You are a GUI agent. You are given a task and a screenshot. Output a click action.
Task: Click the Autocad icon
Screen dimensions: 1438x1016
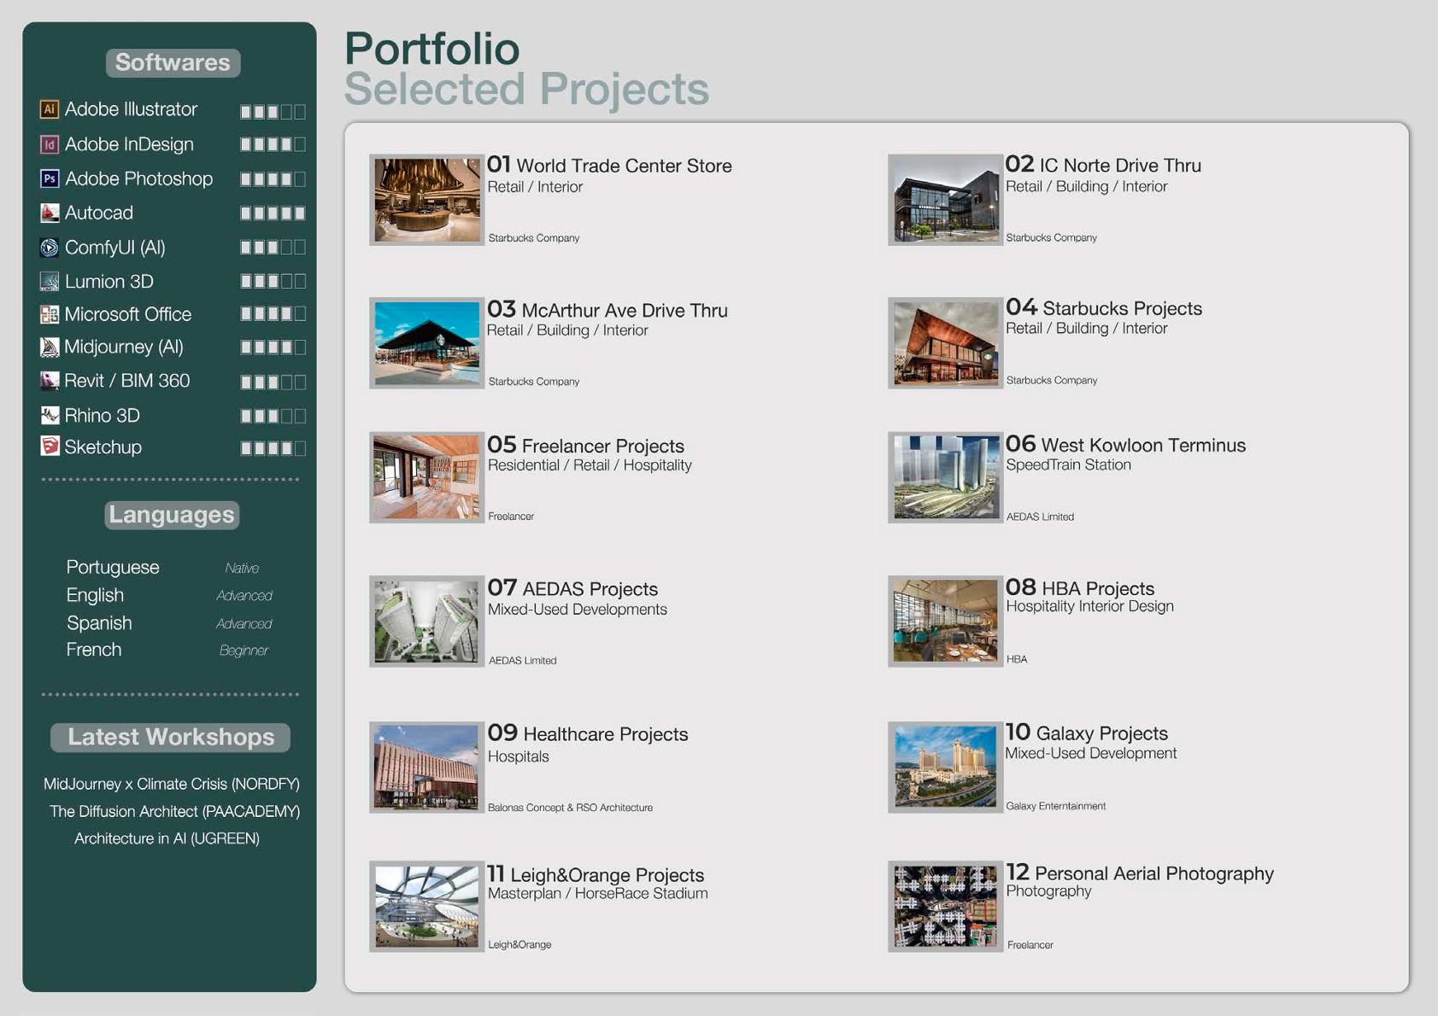coord(50,213)
